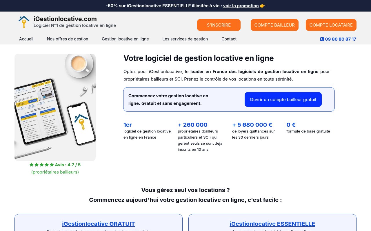The height and width of the screenshot is (231, 371).
Task: Open COMPTE BAILLEUR login
Action: pyautogui.click(x=274, y=25)
